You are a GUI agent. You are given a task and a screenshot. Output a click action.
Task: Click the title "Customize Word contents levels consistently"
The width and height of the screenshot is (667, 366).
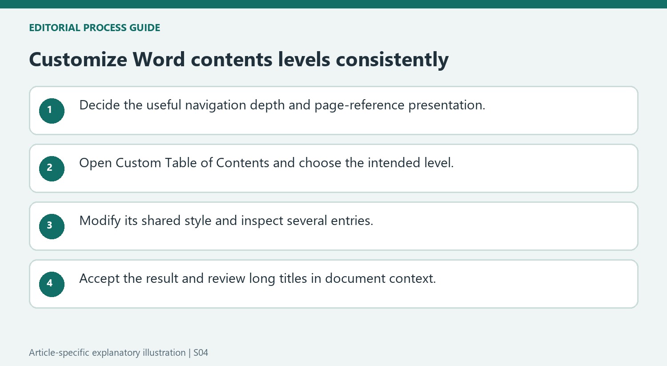point(239,60)
